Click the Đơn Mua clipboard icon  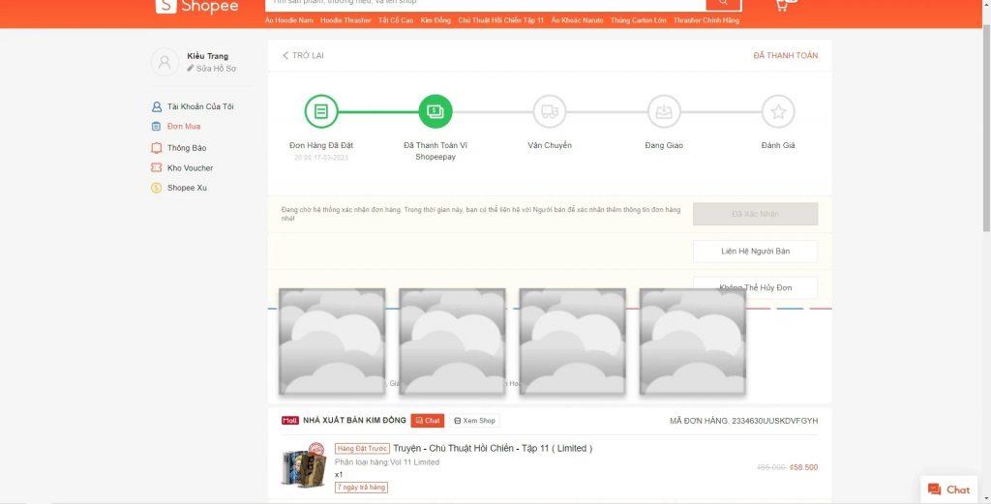tap(157, 127)
